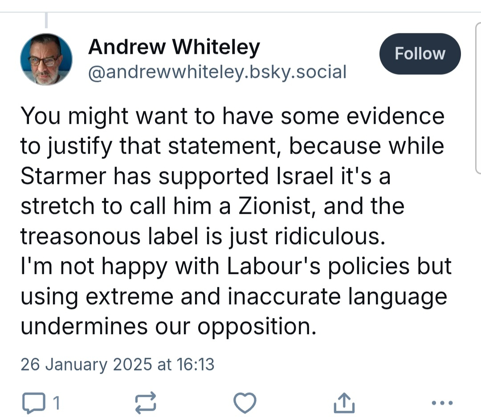
Task: Open Andrew Whiteley's profile picture
Action: pos(46,59)
